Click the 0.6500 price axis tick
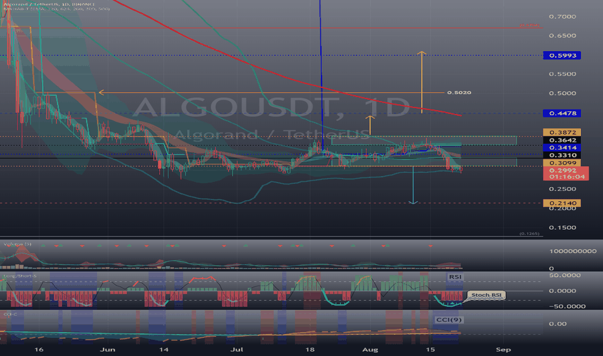Screen dimensions: 603x356 click(x=562, y=36)
